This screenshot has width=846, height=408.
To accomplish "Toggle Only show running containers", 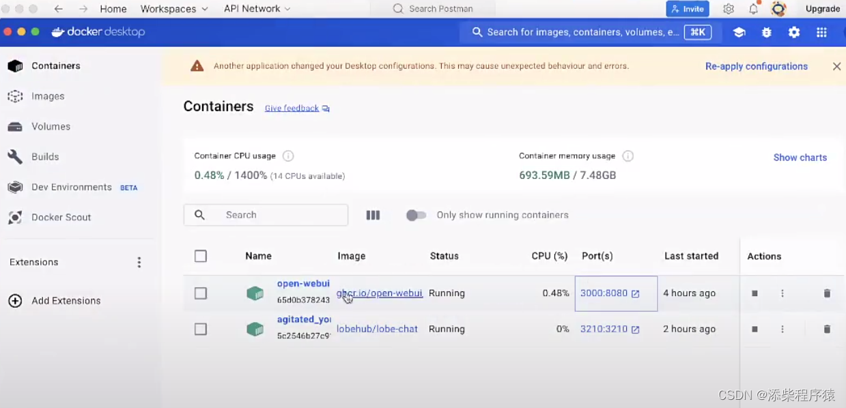I will pos(416,215).
